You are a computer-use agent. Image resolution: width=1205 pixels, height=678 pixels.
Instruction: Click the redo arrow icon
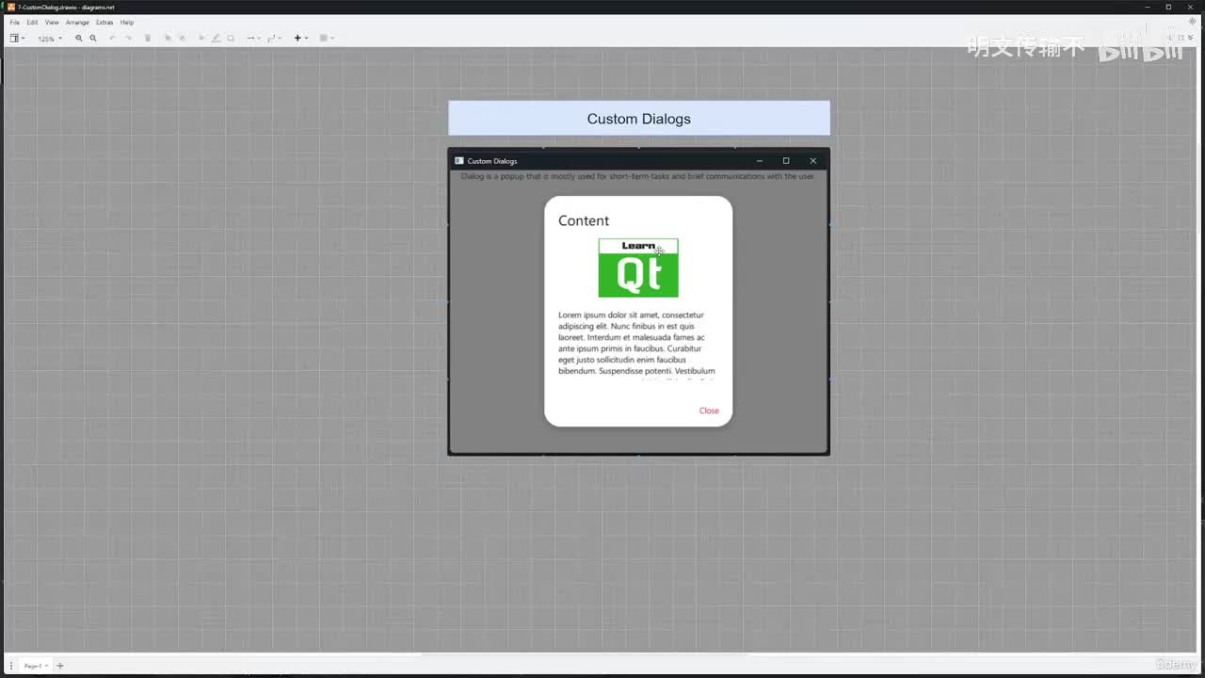(129, 39)
